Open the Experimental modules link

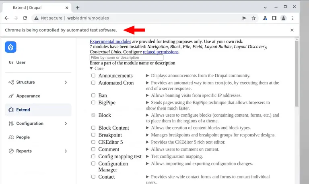pos(110,41)
